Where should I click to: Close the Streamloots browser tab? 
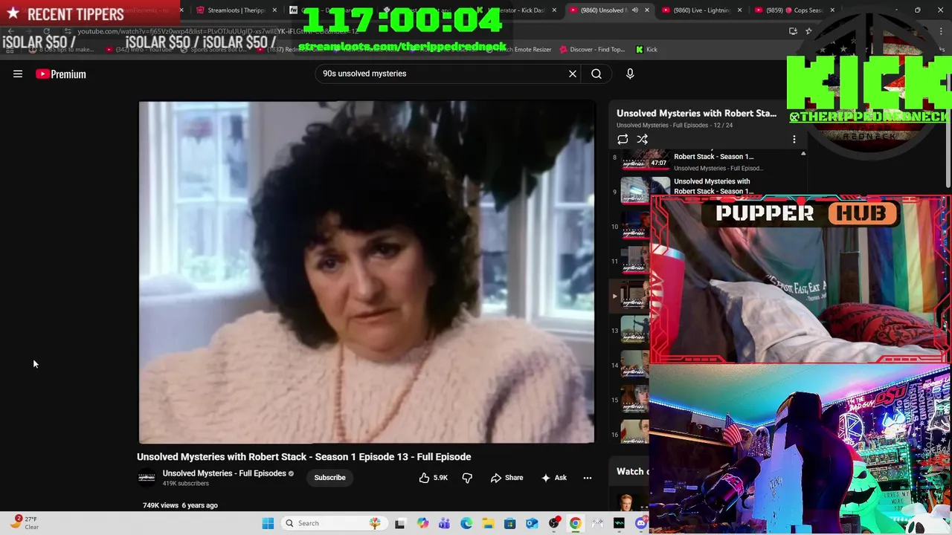coord(274,10)
